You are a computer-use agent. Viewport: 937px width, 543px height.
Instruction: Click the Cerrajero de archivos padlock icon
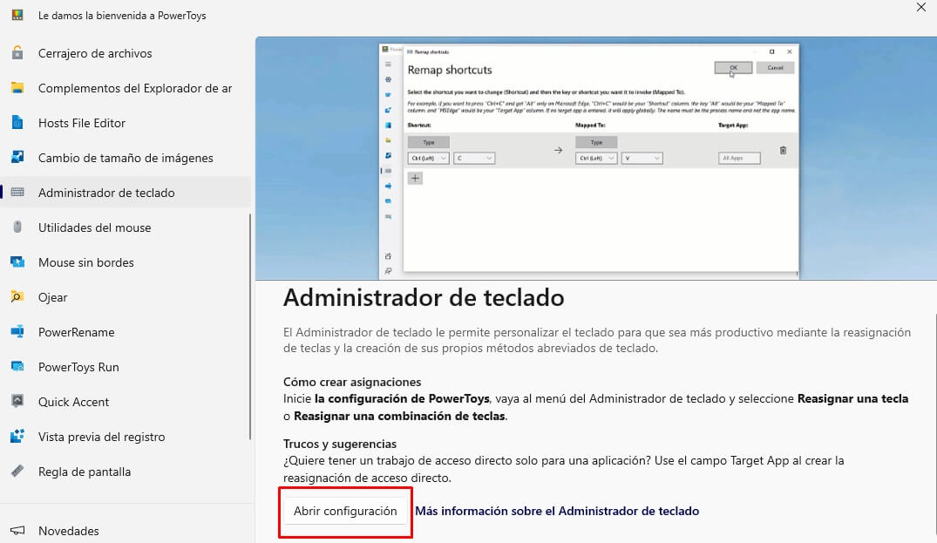pyautogui.click(x=17, y=52)
